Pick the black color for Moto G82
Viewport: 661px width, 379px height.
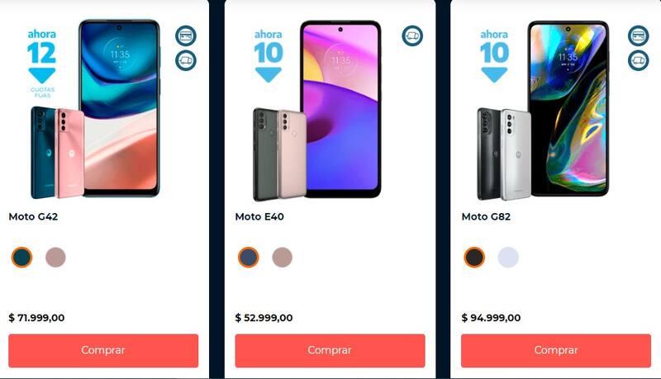point(474,258)
